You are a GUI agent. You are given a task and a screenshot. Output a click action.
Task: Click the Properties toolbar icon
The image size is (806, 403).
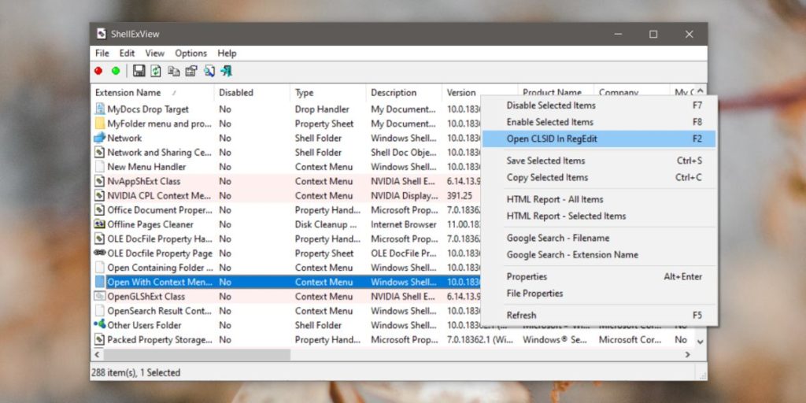pos(190,71)
